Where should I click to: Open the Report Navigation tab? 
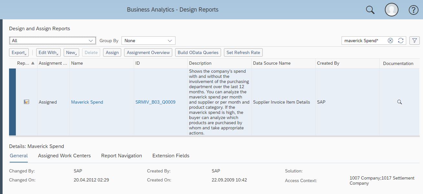(x=122, y=156)
